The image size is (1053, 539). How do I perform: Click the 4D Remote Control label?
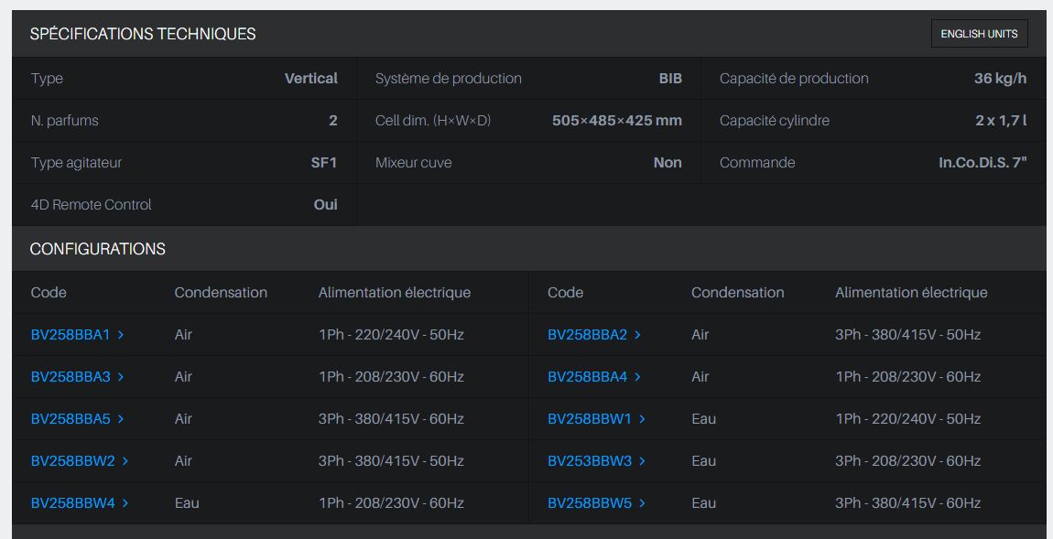[92, 205]
